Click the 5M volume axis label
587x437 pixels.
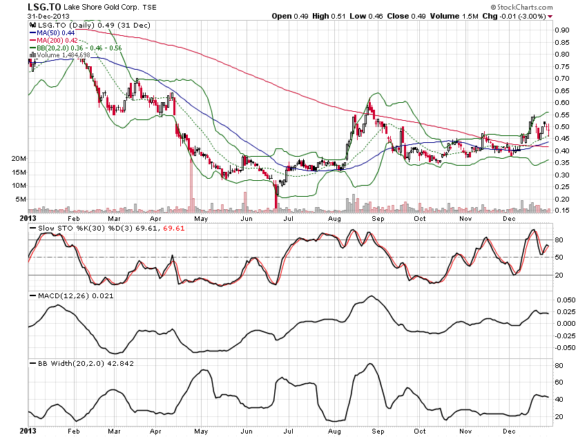pos(21,199)
